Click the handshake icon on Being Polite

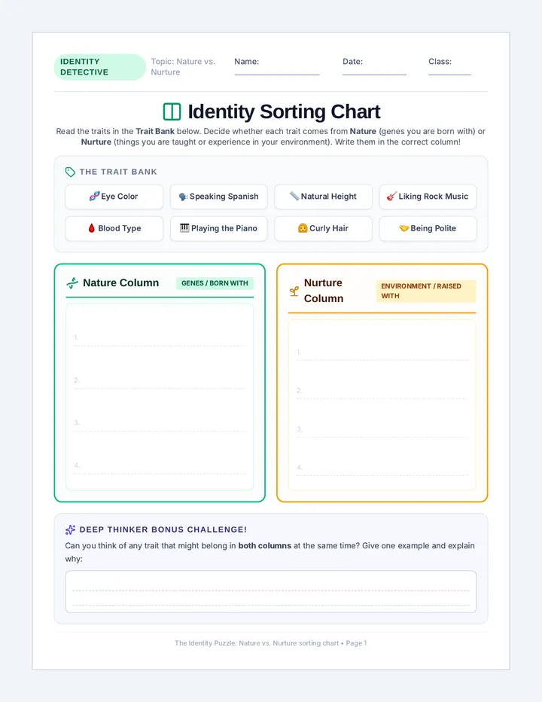pos(403,228)
